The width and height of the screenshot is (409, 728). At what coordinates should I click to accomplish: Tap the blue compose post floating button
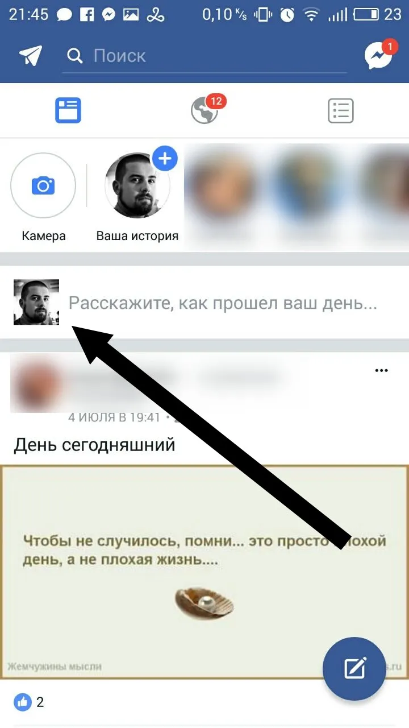click(354, 668)
